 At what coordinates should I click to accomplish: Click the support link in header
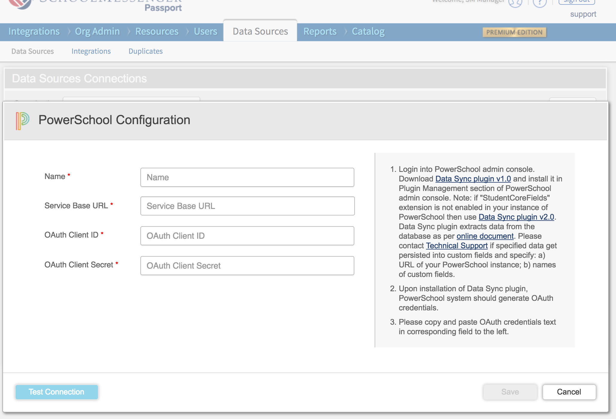coord(583,14)
